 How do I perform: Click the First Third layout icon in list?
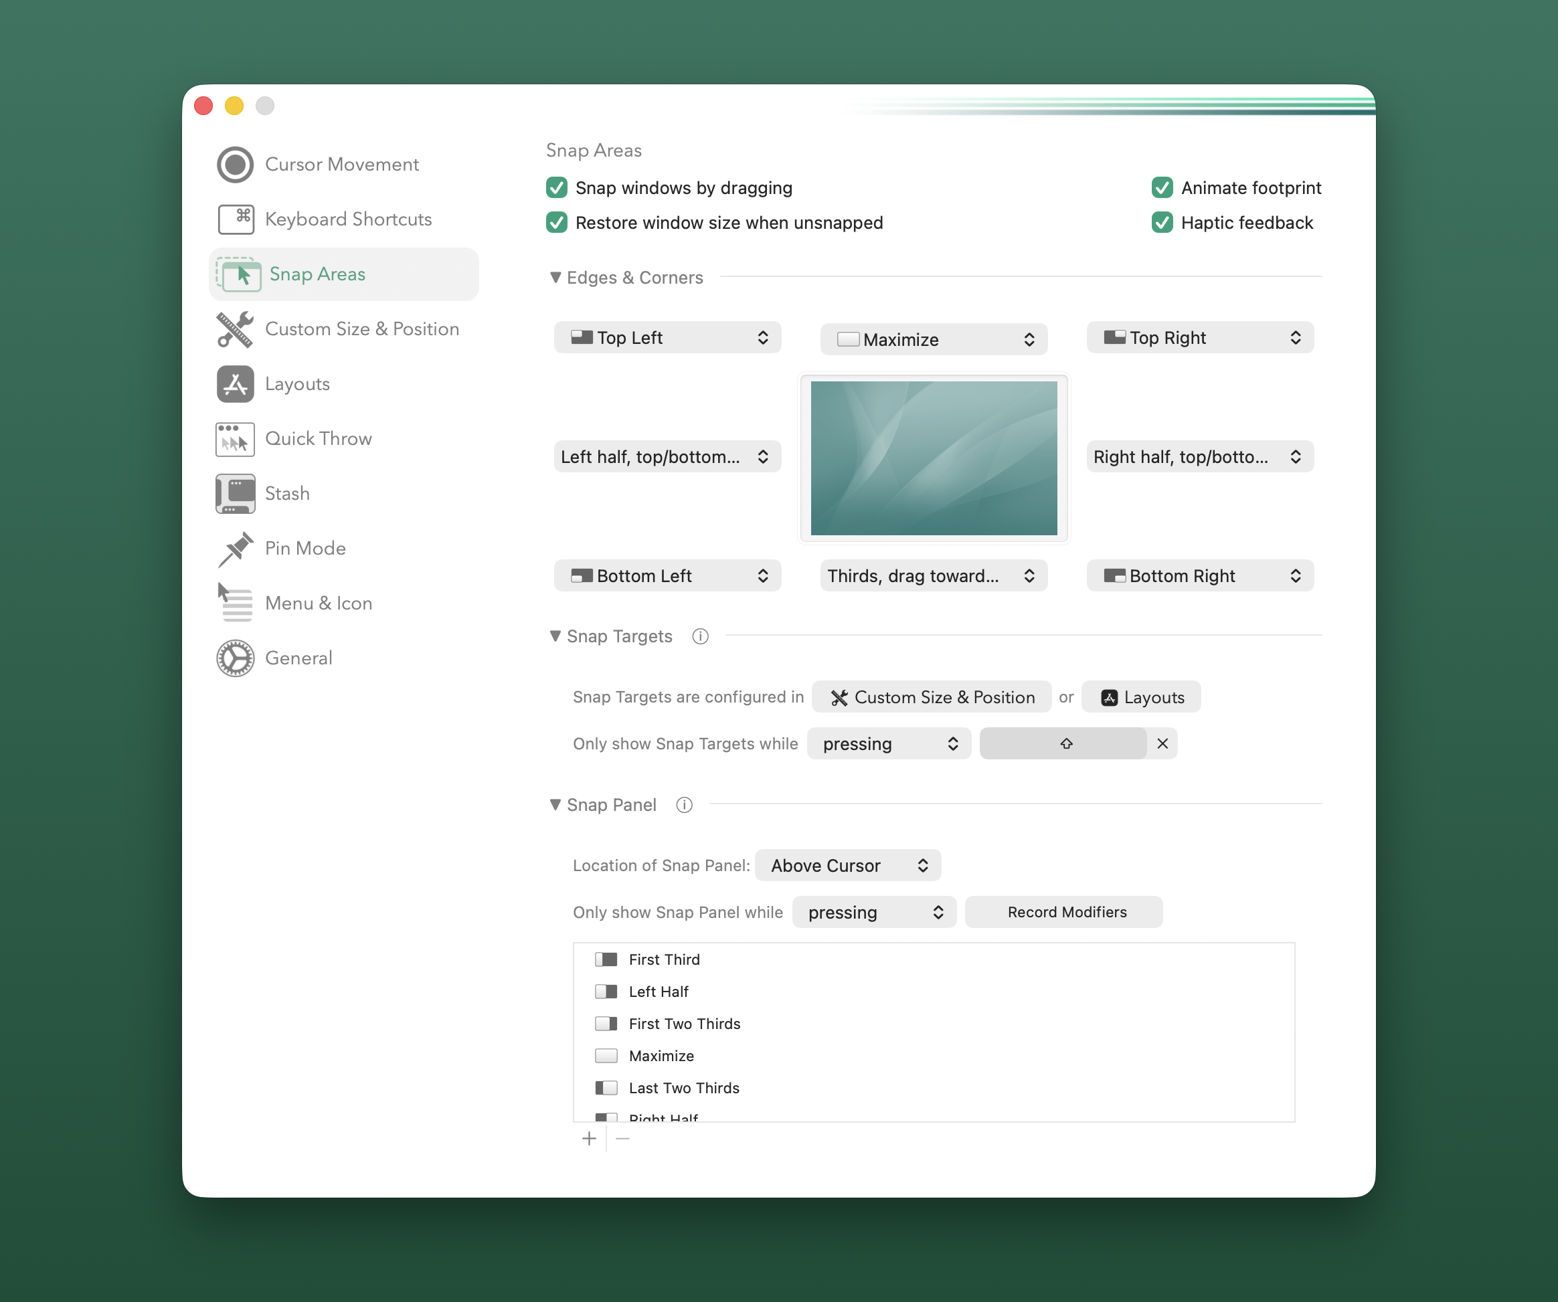[x=606, y=960]
